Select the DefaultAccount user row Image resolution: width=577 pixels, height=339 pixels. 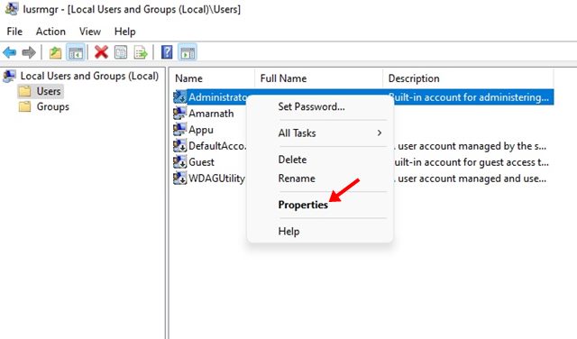217,146
